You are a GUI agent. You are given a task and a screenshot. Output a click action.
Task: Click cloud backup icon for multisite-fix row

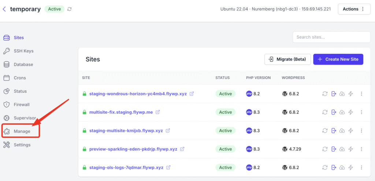click(342, 112)
